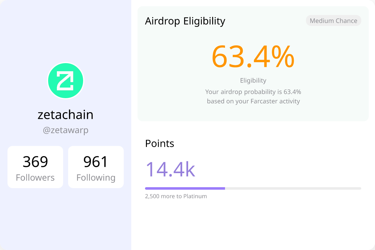Click the filled purple part of points progress bar

click(x=185, y=188)
